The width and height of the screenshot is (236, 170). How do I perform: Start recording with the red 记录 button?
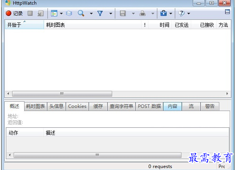coord(14,13)
